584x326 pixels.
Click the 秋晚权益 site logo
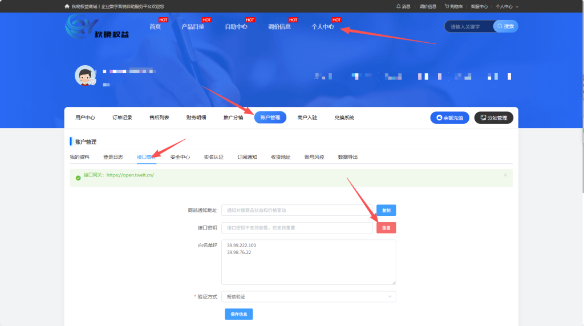(97, 27)
